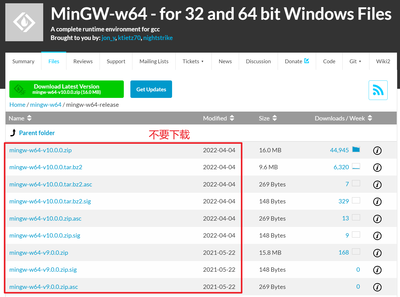
Task: Open mingw-w64-v9.0.0.zip.asc file link
Action: [44, 287]
